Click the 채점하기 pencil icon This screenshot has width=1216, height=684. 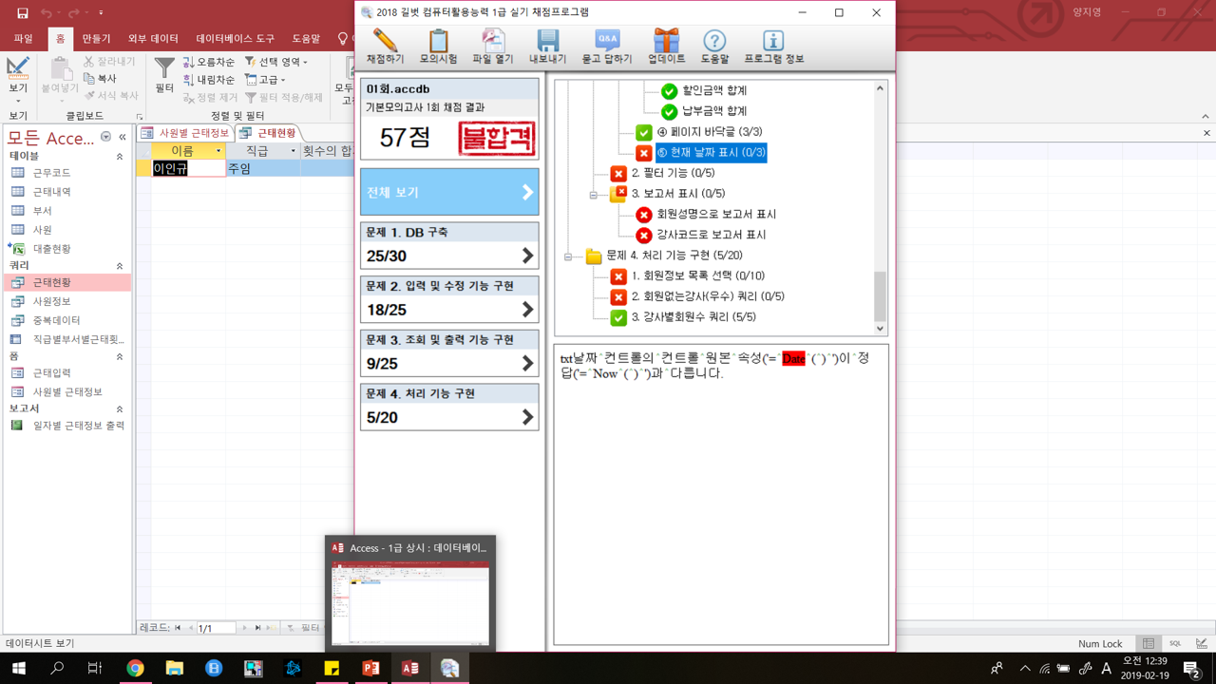(385, 46)
